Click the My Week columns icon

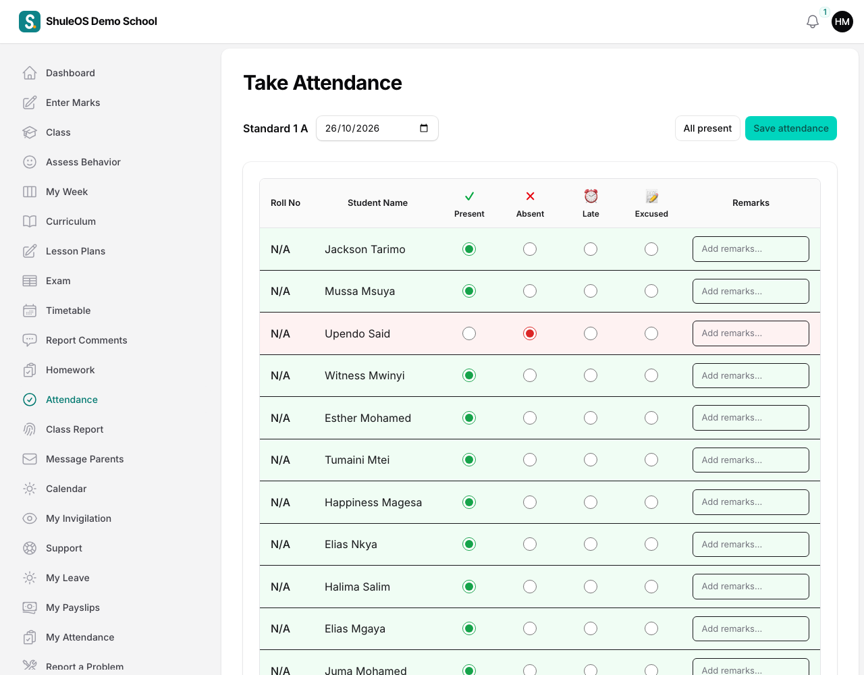30,192
